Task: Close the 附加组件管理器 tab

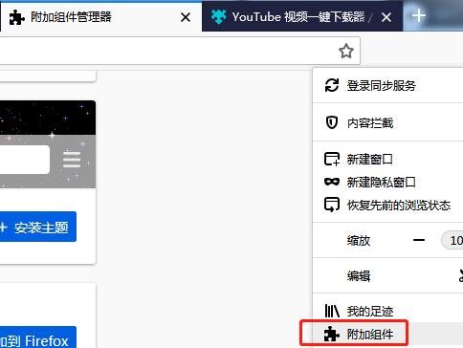Action: 186,17
